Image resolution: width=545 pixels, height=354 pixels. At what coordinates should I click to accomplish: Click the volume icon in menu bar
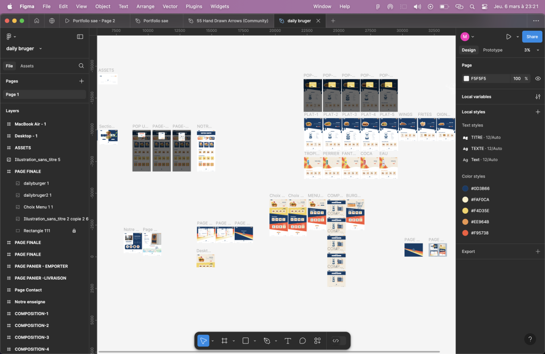[417, 6]
